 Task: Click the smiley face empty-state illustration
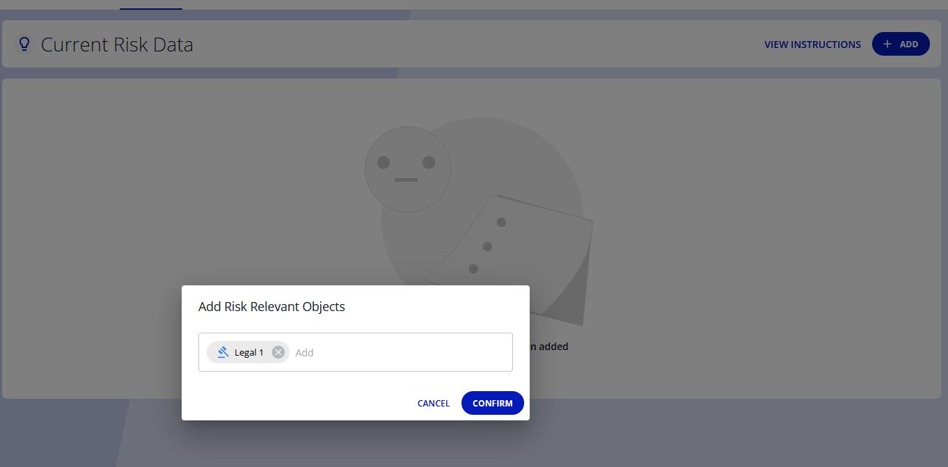407,168
